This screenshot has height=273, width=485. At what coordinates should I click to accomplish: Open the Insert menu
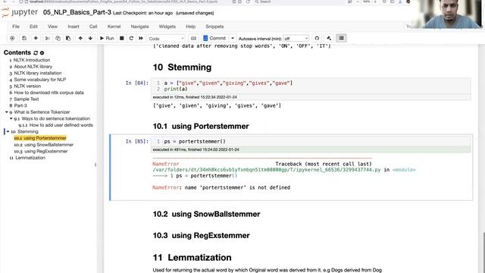click(x=74, y=27)
